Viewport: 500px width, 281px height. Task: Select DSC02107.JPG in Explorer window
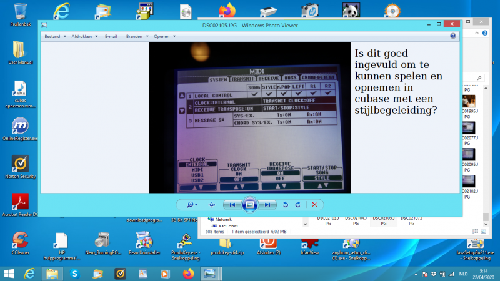point(412,221)
